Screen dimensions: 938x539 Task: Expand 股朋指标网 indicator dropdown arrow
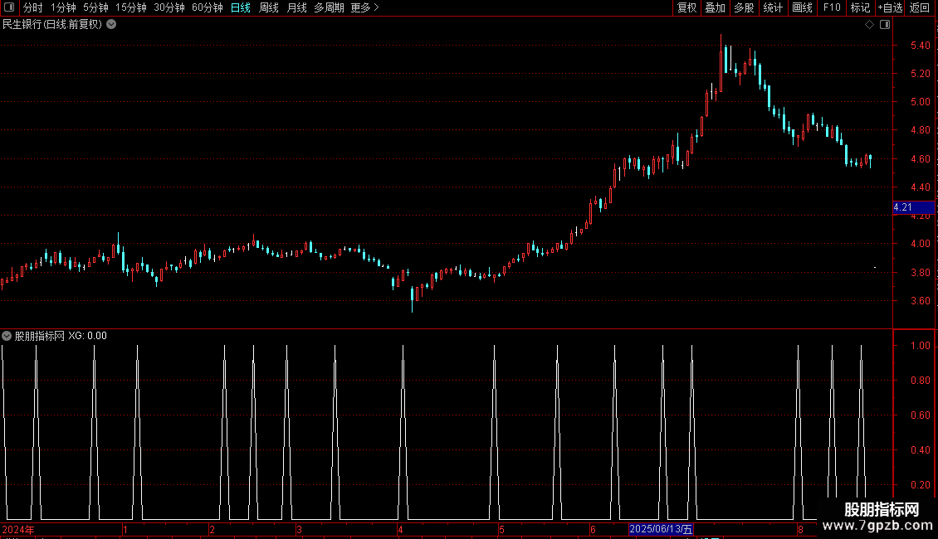click(x=7, y=336)
